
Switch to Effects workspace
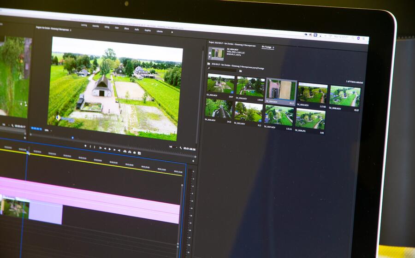(x=126, y=29)
